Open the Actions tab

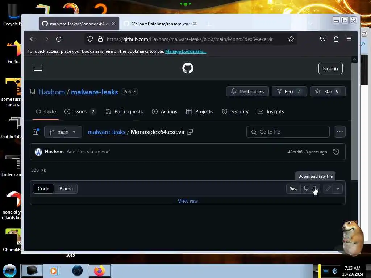[x=164, y=111]
